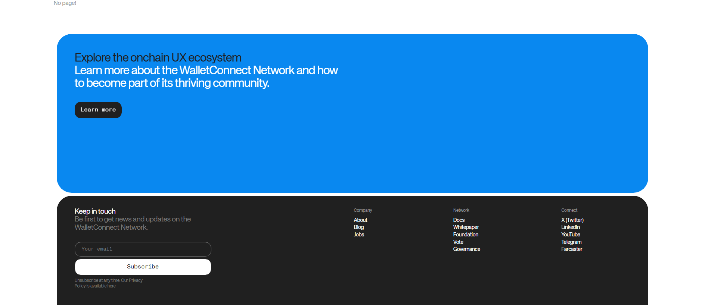Click the 'Network' column heading
This screenshot has height=305, width=705.
point(461,210)
